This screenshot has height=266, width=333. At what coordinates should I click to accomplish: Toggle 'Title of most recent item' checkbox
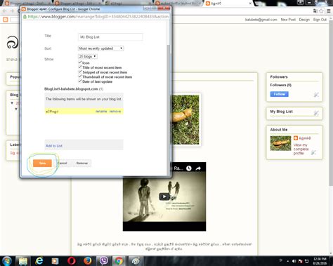click(80, 67)
